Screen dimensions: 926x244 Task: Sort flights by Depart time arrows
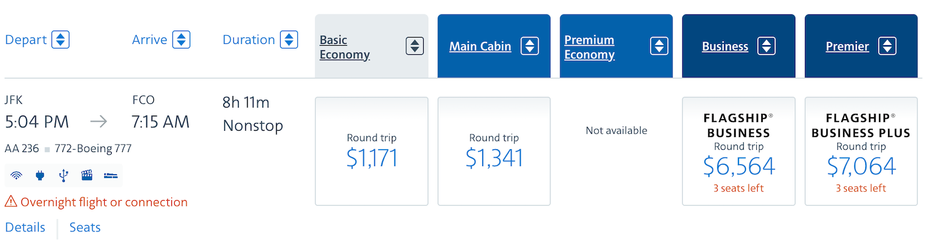click(x=60, y=39)
